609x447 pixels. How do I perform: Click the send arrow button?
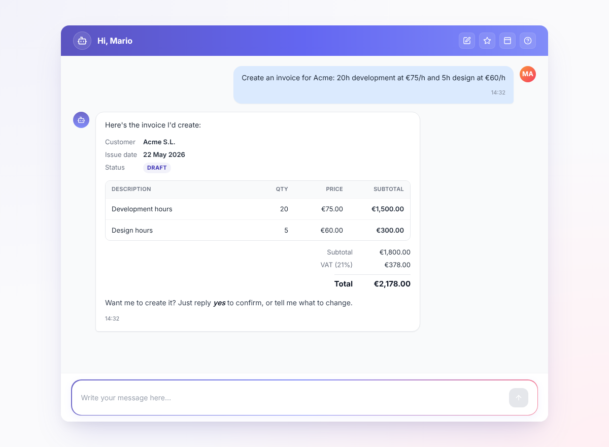click(519, 398)
